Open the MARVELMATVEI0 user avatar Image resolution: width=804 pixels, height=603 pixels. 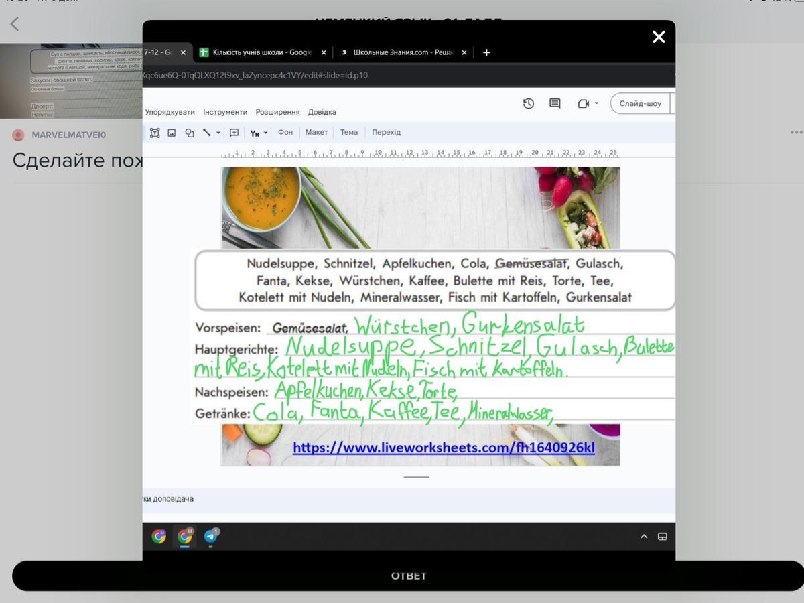pyautogui.click(x=18, y=135)
